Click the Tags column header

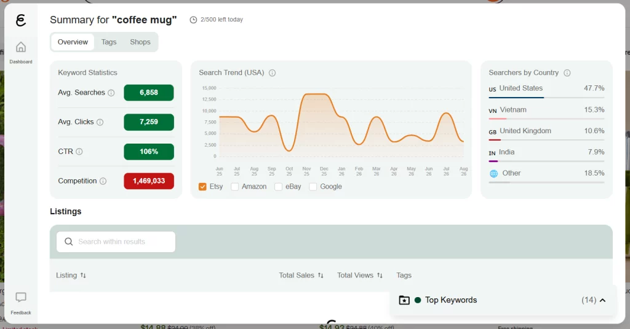pos(404,276)
